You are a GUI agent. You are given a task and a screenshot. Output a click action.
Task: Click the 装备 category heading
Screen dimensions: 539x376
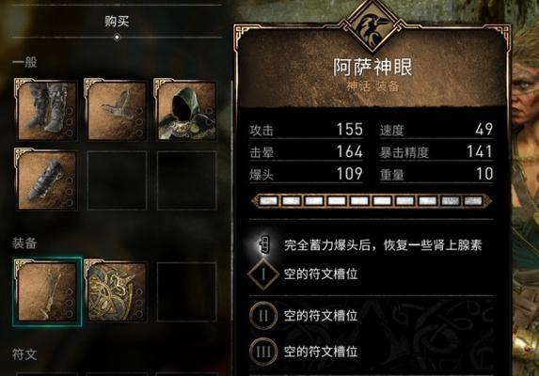click(24, 243)
